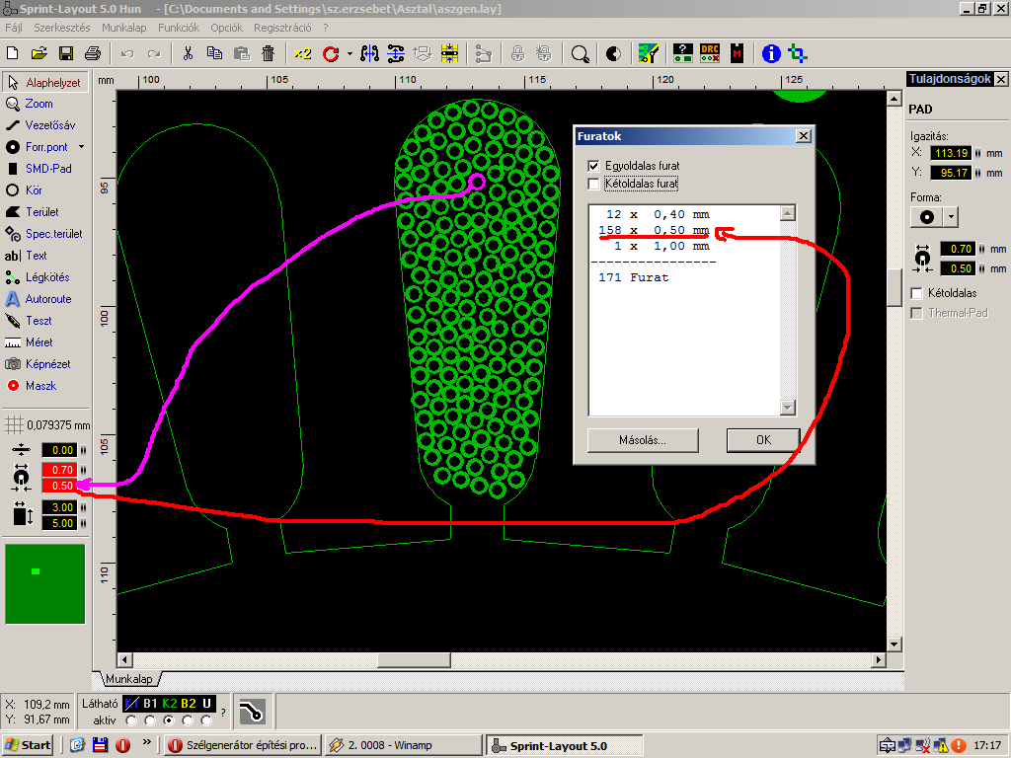This screenshot has height=758, width=1011.
Task: Uncheck Egyoldalas furat checkbox
Action: click(x=593, y=166)
